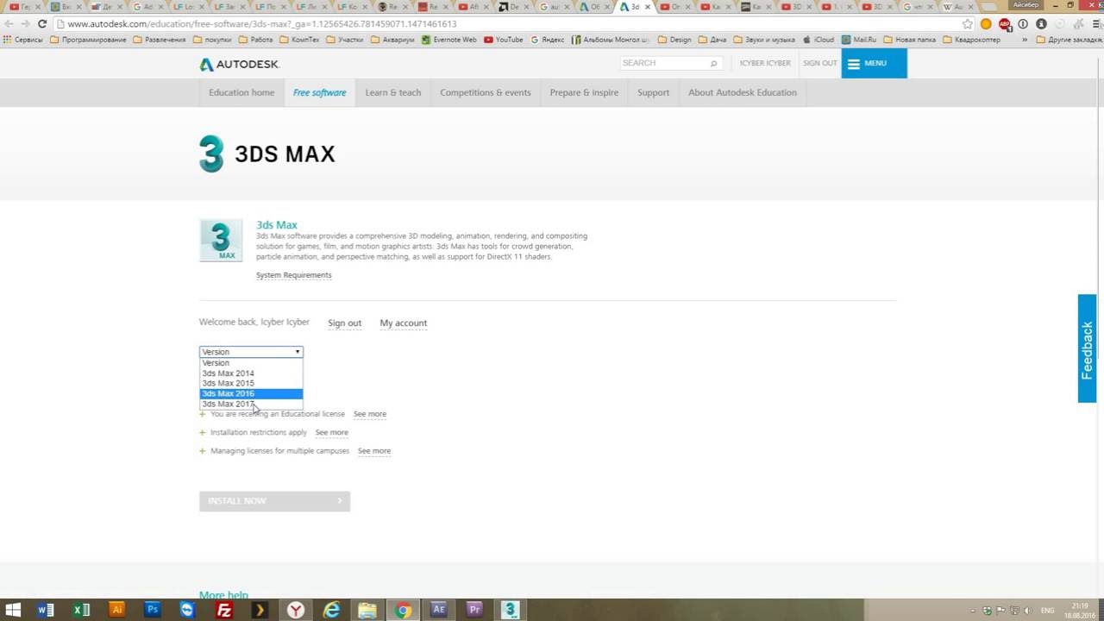Screen dimensions: 1104x621
Task: Launch Photoshop from the taskbar
Action: [x=153, y=610]
